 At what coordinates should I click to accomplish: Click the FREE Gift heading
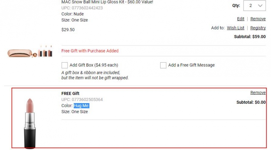point(70,93)
